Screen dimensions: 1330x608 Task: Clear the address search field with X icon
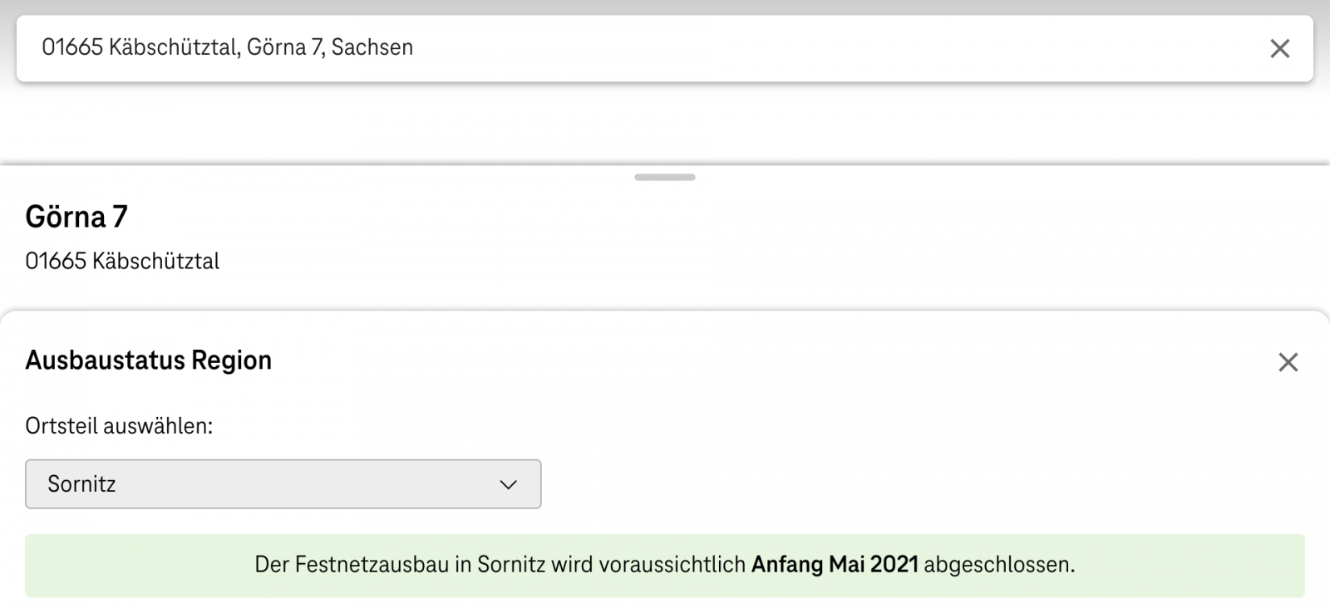click(1280, 49)
